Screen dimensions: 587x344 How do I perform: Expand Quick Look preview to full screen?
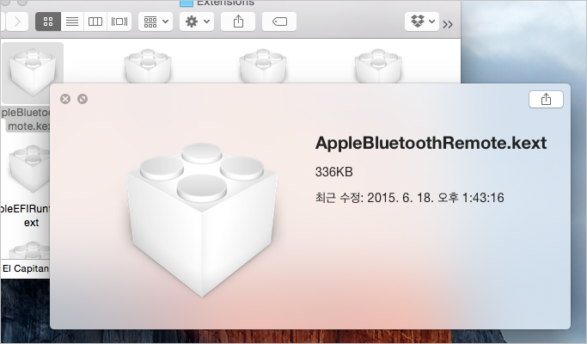83,99
